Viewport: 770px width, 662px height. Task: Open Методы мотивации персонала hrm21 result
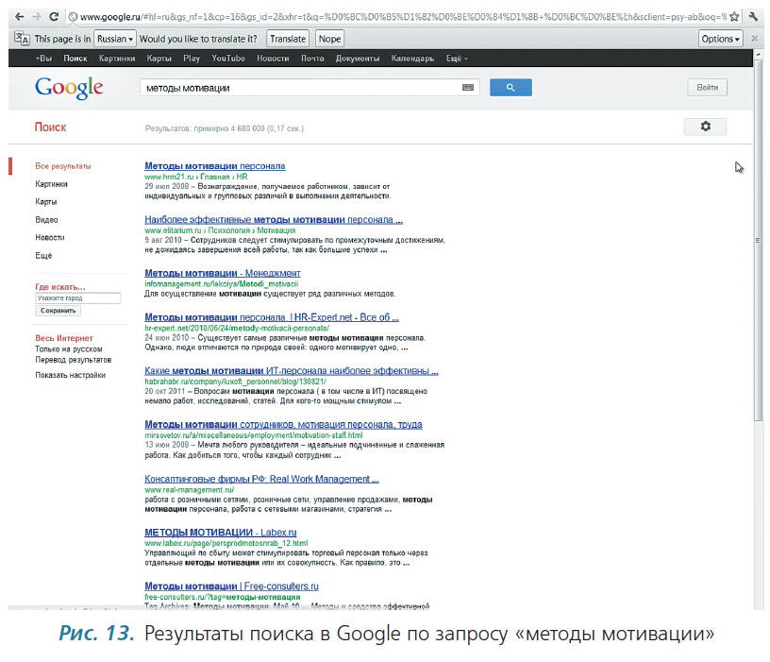point(214,166)
